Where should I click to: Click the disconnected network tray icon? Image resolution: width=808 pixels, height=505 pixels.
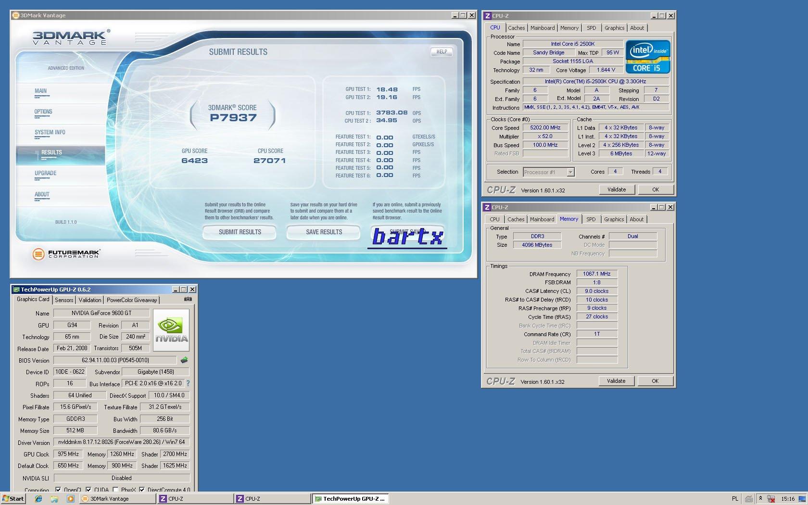pyautogui.click(x=771, y=499)
